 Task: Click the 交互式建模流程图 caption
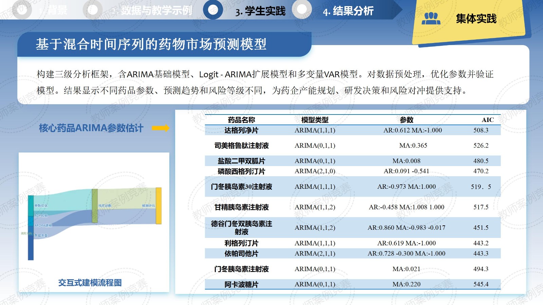(x=90, y=283)
